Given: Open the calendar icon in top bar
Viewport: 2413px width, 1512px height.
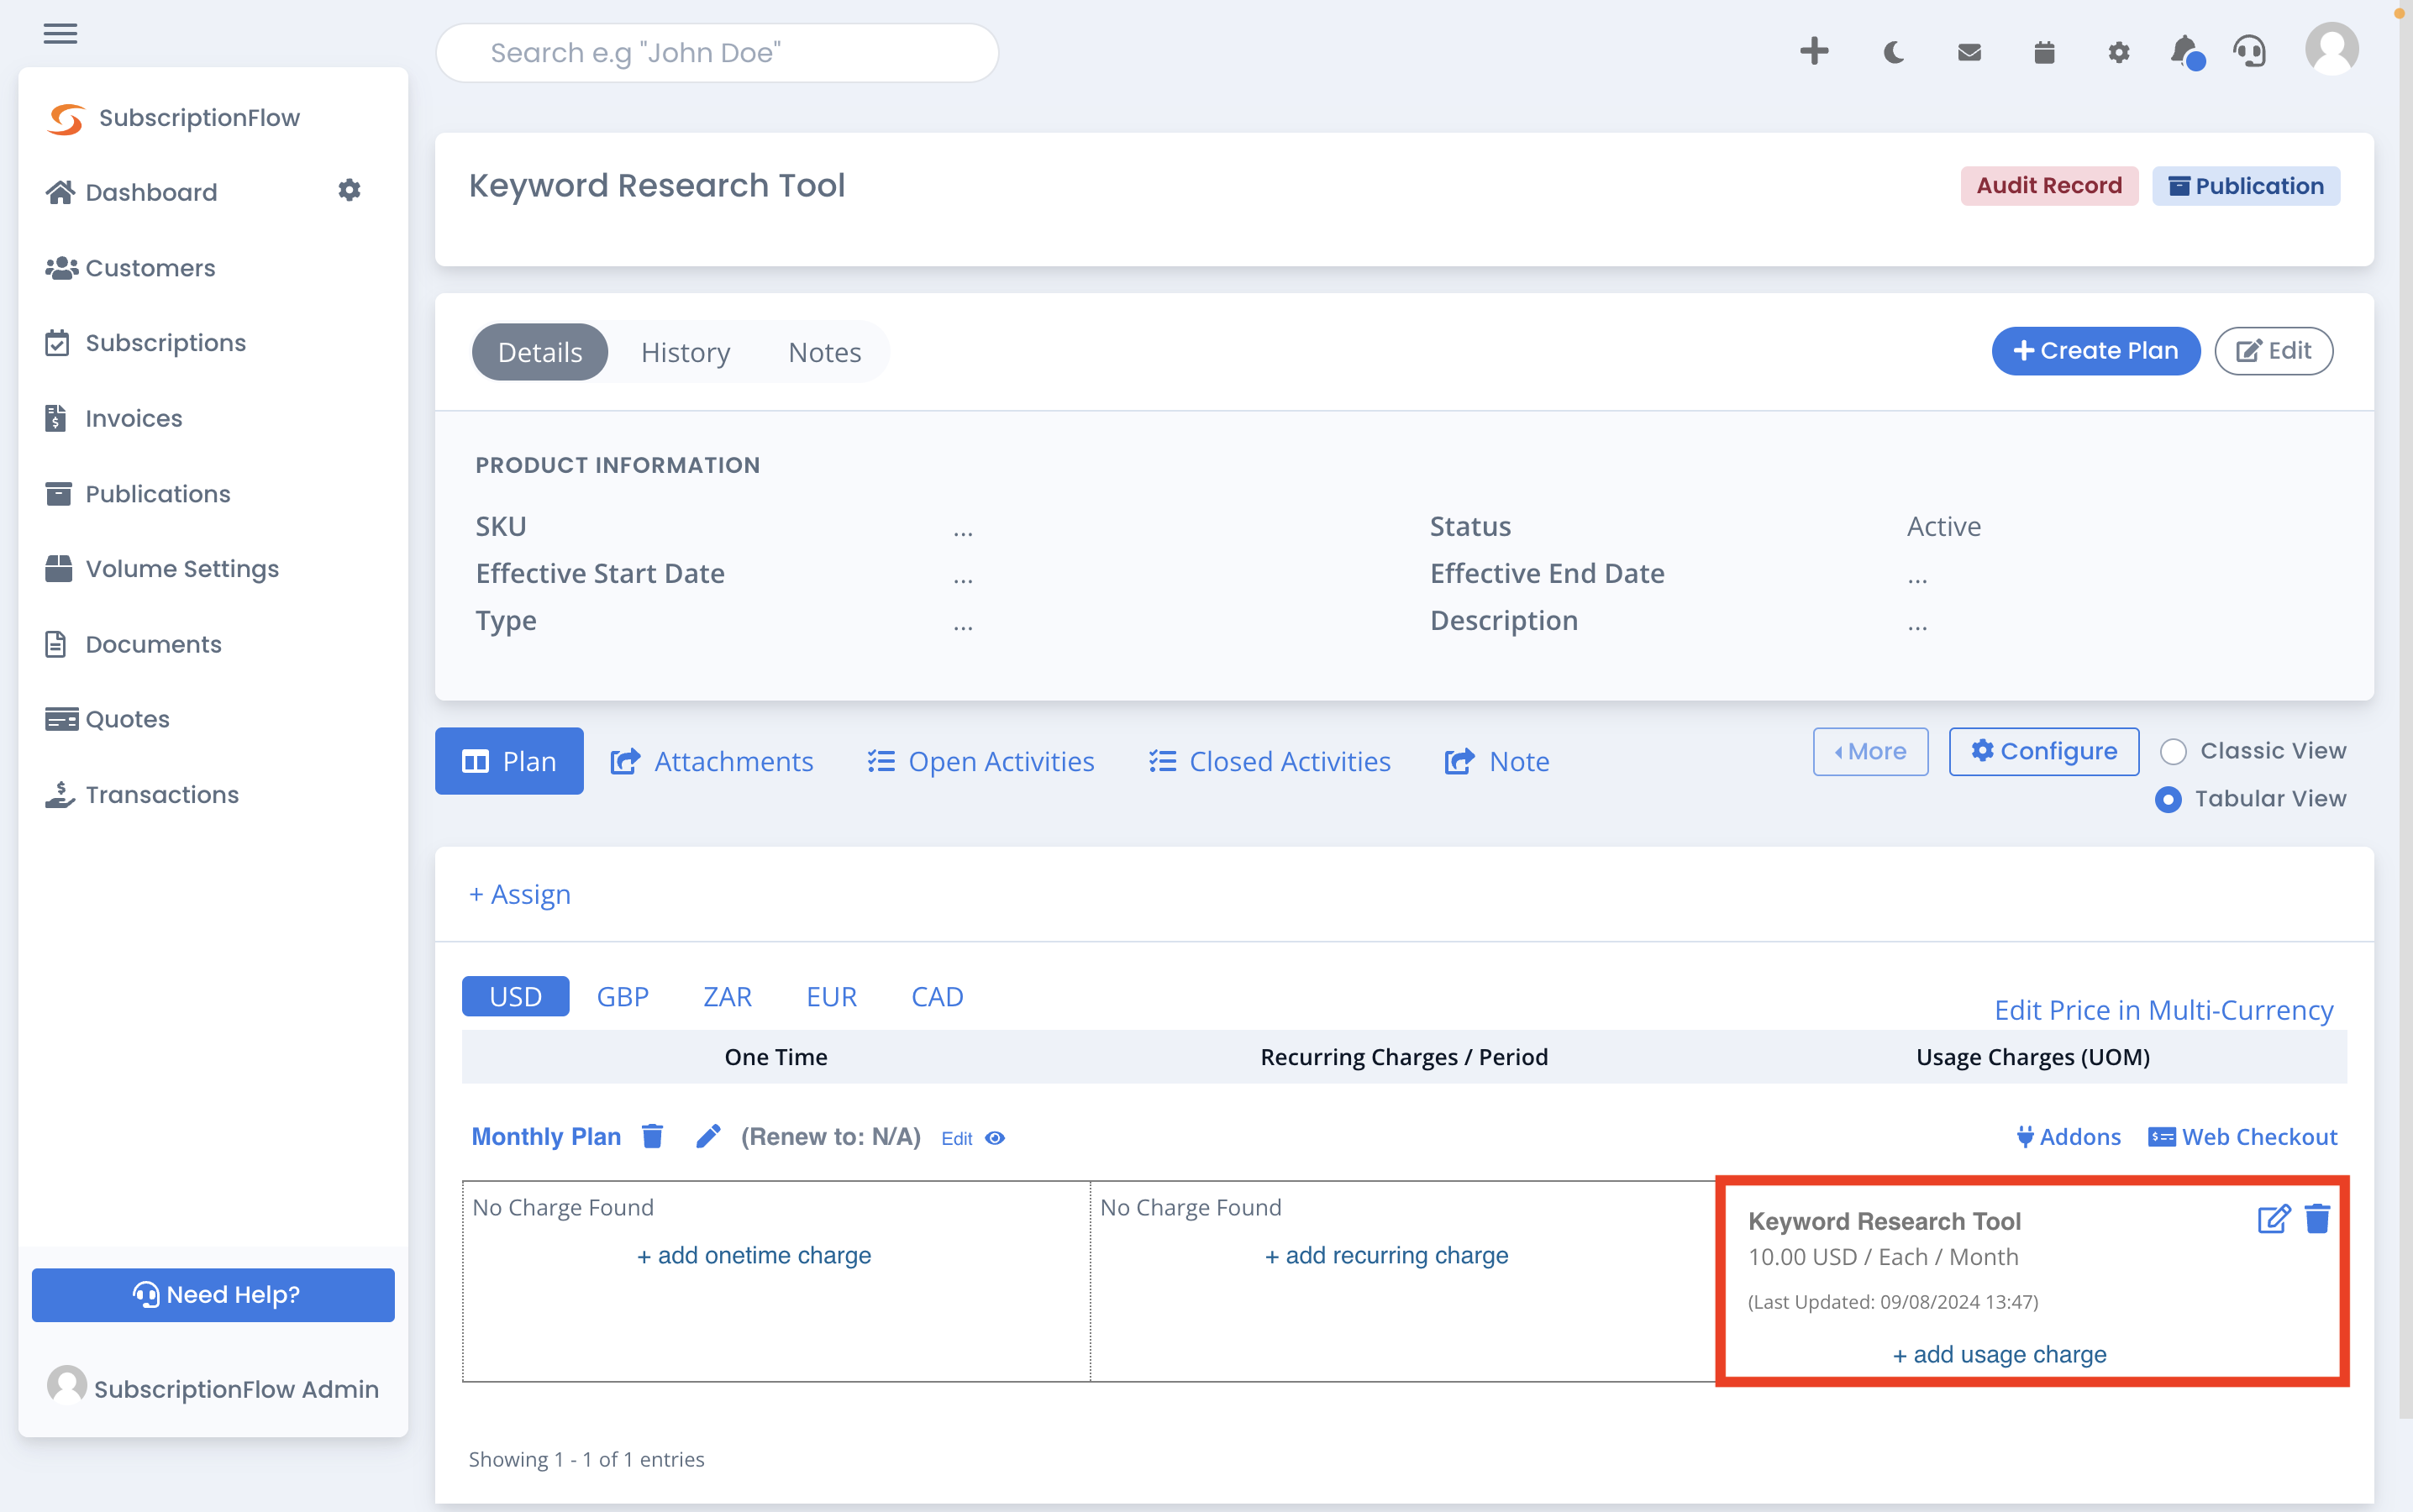Looking at the screenshot, I should coord(2044,52).
